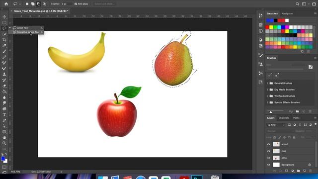Select the Paint Bucket tool
Screen dimensions: 318x179
4,91
